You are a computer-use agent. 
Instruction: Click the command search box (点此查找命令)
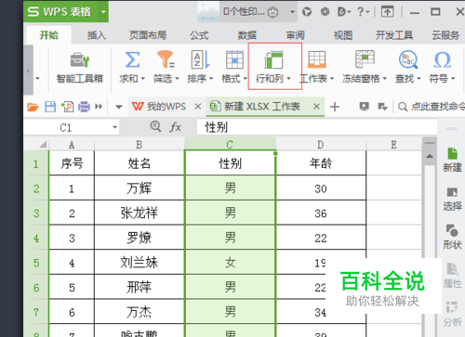[432, 107]
